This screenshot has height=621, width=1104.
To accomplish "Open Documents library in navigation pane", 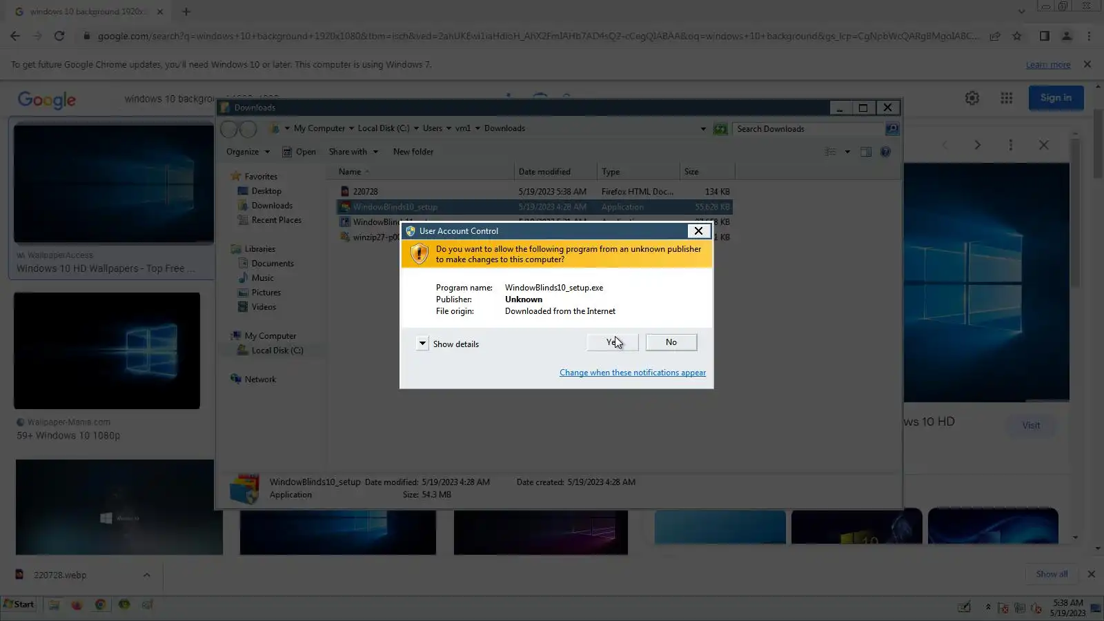I will (273, 264).
